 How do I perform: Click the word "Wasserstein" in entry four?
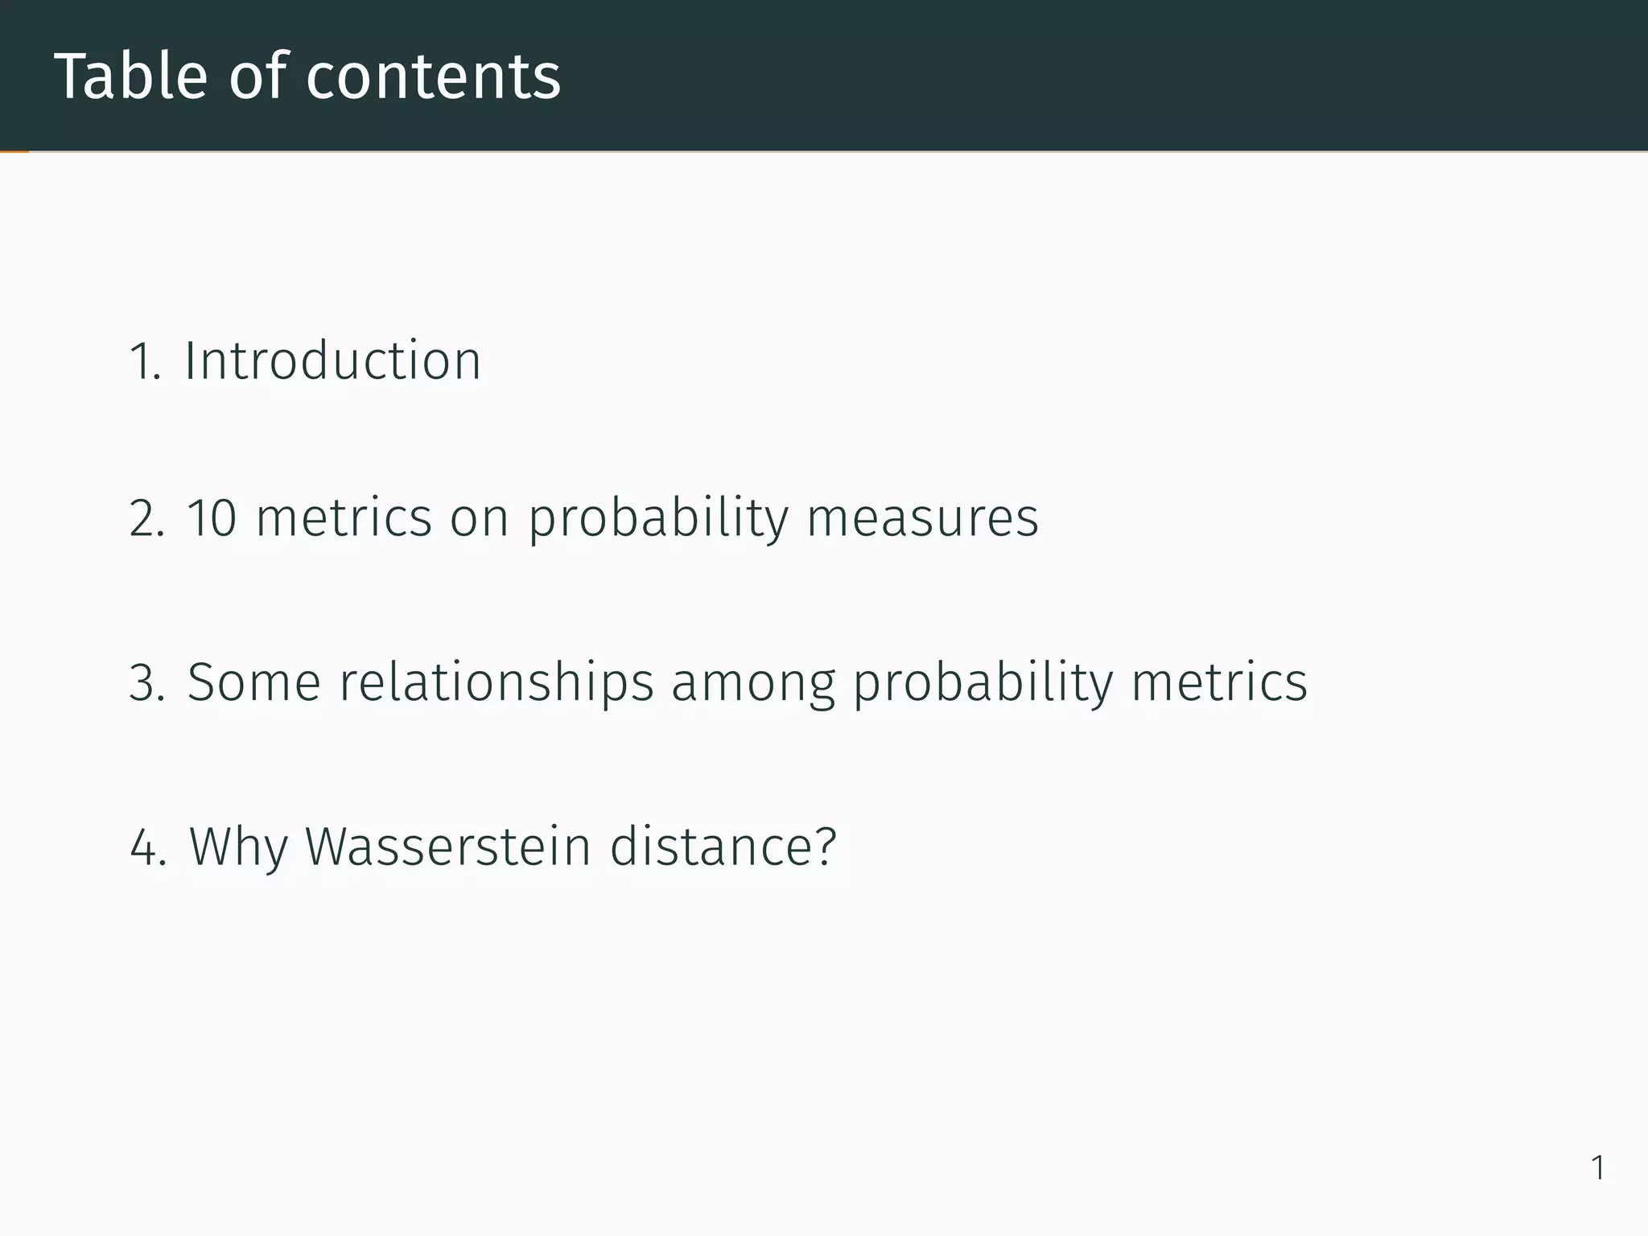448,847
